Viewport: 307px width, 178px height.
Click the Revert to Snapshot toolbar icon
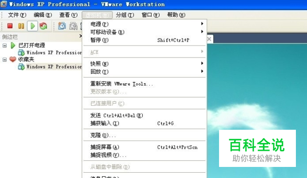pos(73,26)
